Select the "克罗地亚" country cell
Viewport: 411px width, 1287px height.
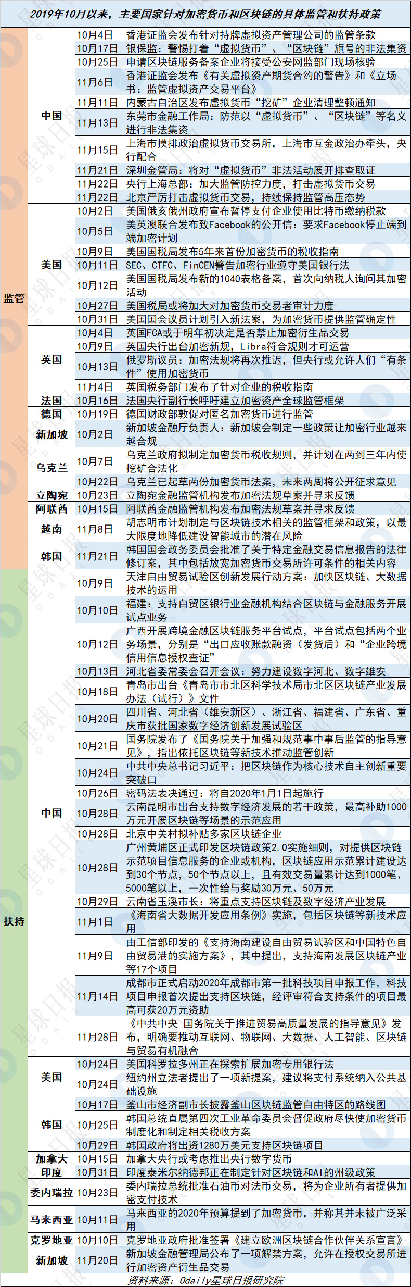click(x=52, y=1240)
